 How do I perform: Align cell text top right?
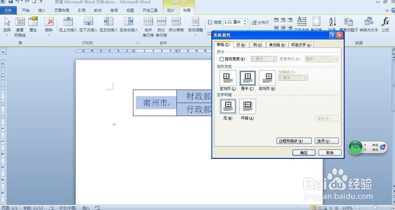click(290, 19)
